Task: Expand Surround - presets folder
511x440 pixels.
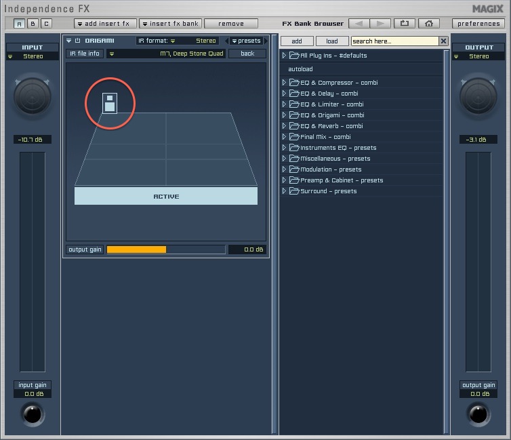Action: tap(284, 191)
